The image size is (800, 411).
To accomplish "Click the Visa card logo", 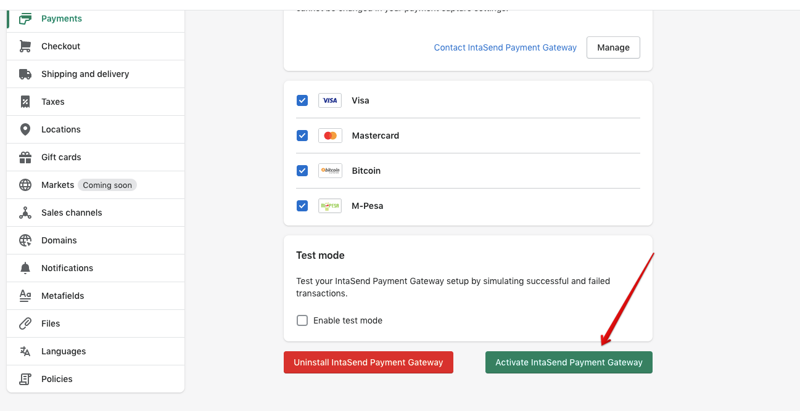I will click(x=330, y=100).
